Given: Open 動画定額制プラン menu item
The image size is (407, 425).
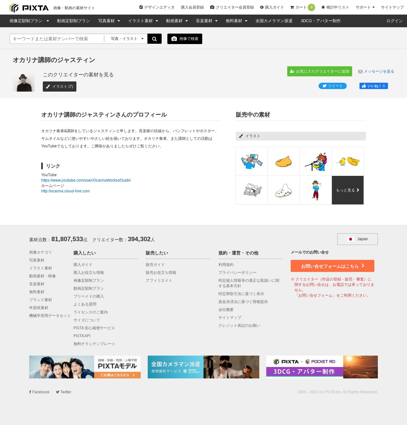Looking at the screenshot, I should [x=74, y=21].
